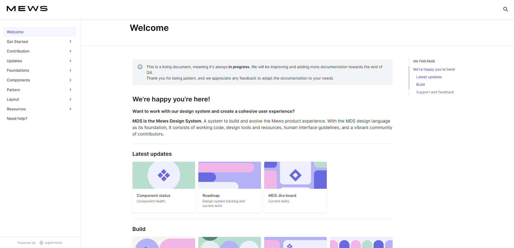Screen dimensions: 514x248
Task: Open the Layout sidebar section
Action: click(x=13, y=99)
